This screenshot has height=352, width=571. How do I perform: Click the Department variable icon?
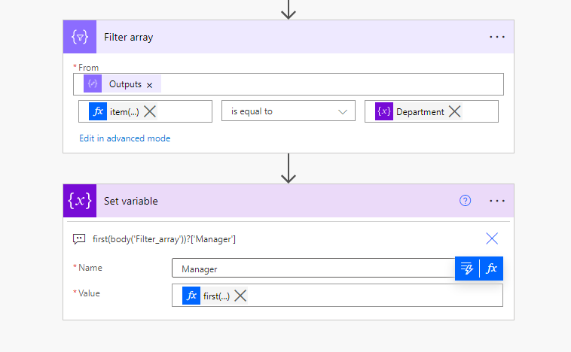(x=384, y=111)
